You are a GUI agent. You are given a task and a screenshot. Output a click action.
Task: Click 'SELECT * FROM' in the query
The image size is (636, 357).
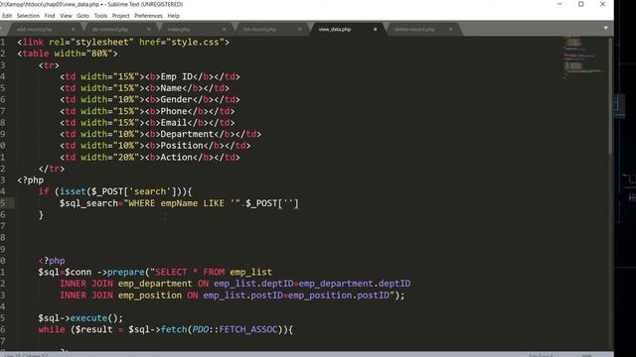tap(190, 272)
